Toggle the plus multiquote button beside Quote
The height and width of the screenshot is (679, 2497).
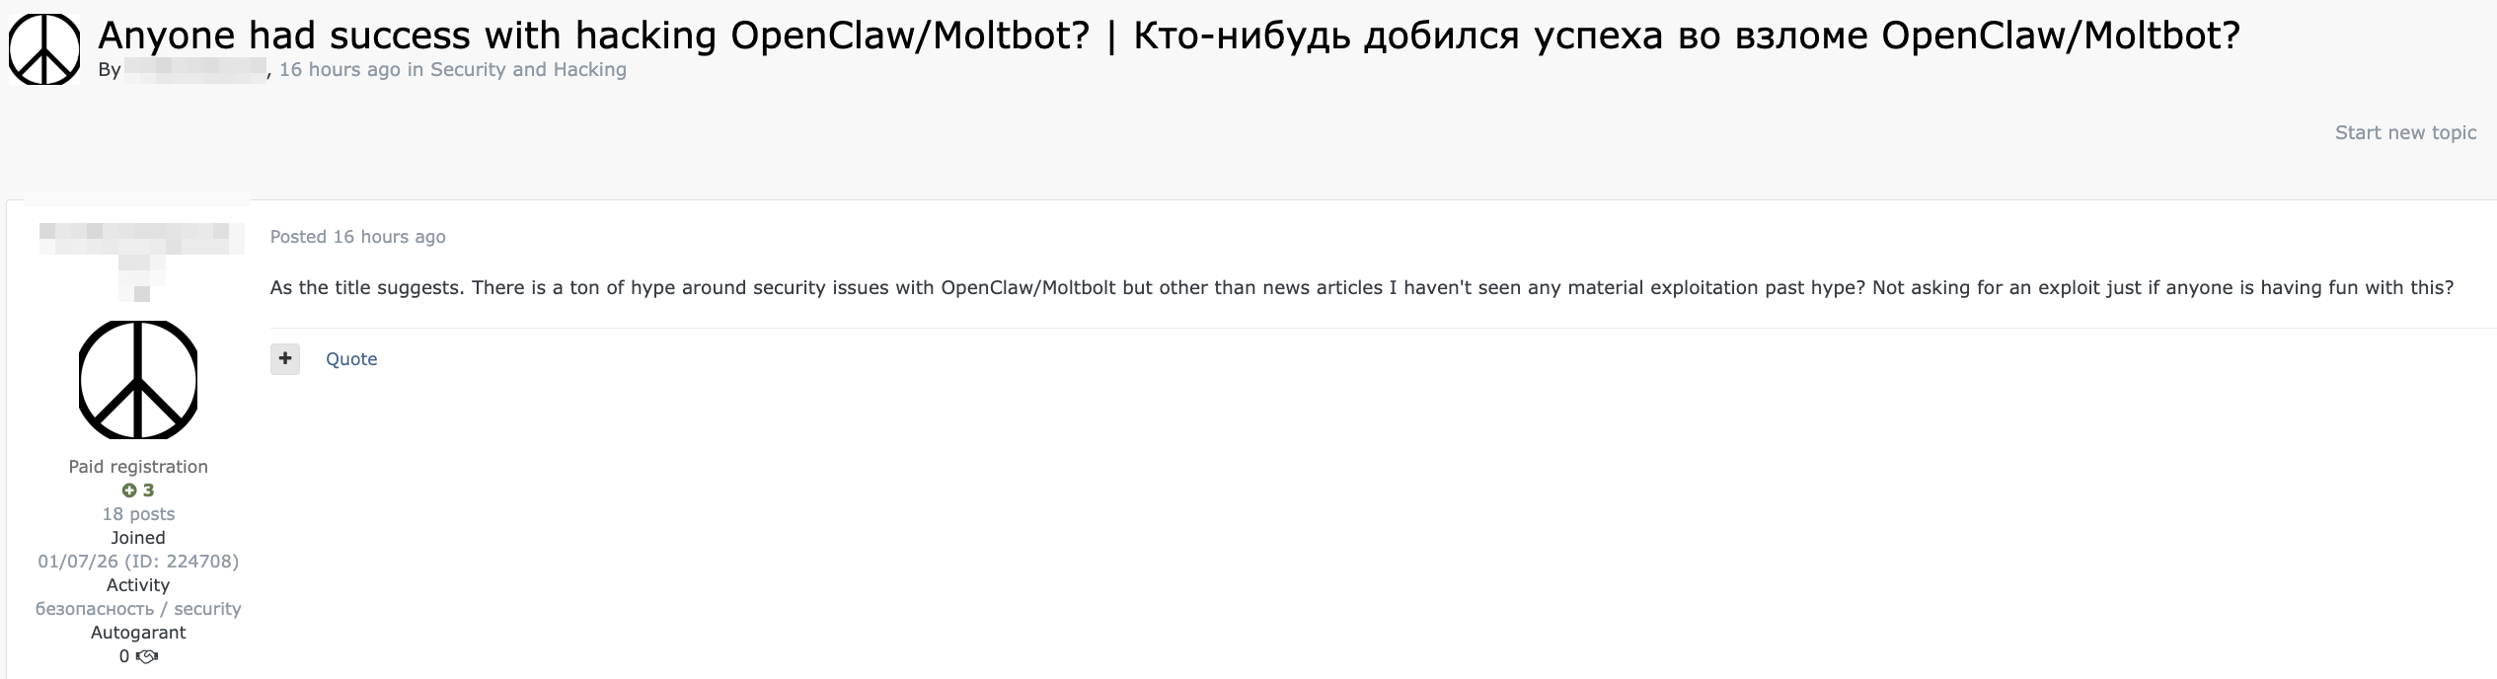285,358
